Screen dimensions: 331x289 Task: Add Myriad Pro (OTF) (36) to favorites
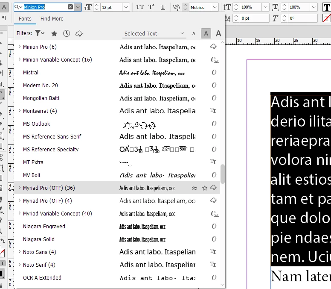point(205,188)
